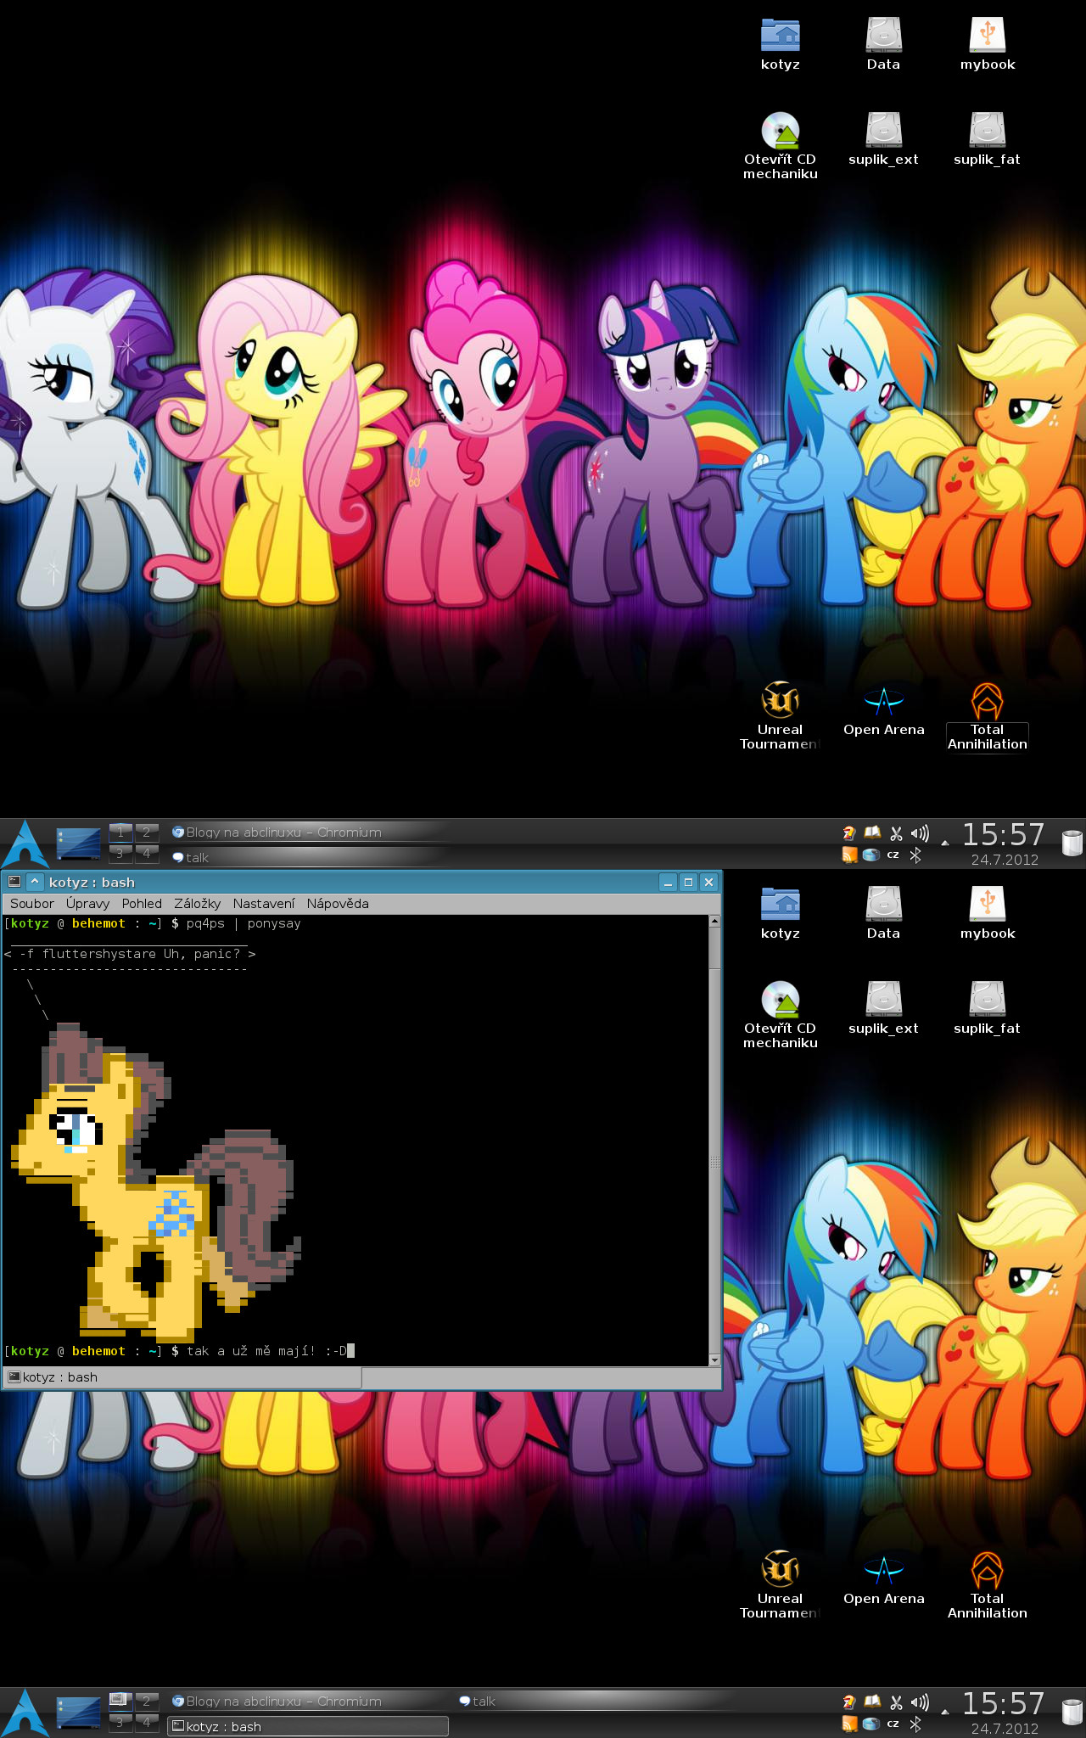The width and height of the screenshot is (1086, 1738).
Task: Open the Nápověda menu in terminal
Action: (x=338, y=904)
